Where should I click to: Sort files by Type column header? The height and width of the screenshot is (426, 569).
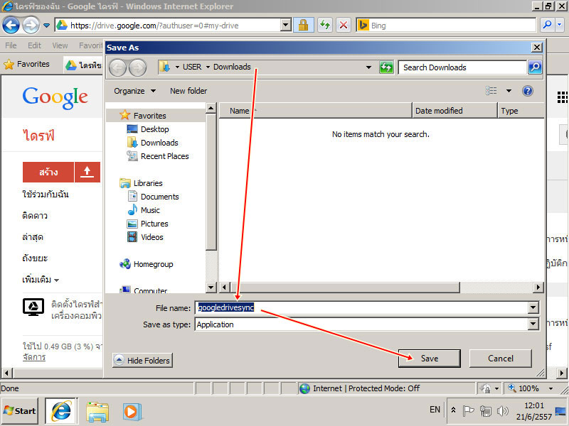pyautogui.click(x=521, y=111)
